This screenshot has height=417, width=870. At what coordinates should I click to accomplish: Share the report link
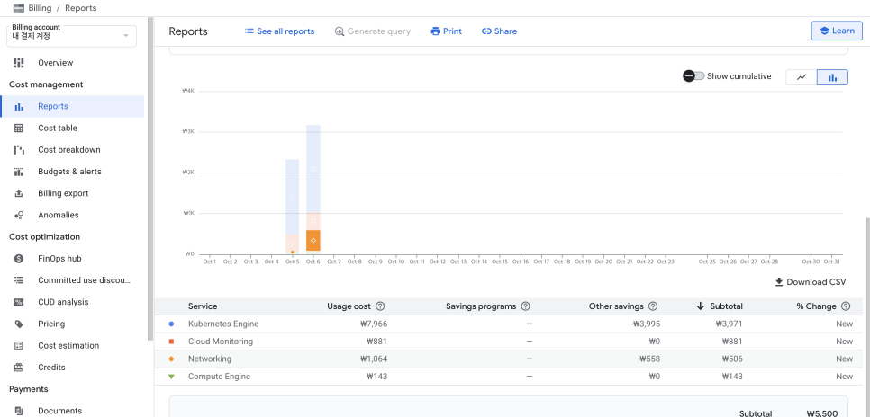[499, 31]
